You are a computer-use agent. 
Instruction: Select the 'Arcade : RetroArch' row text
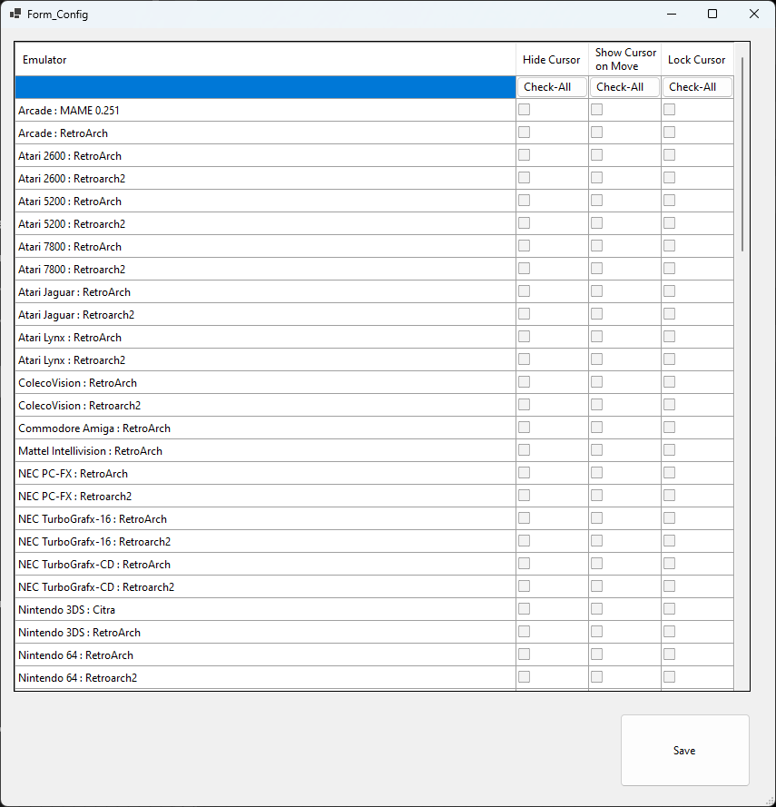pos(63,133)
